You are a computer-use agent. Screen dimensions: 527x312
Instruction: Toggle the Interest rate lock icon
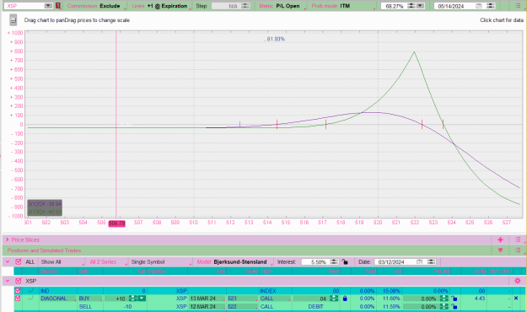click(x=345, y=261)
